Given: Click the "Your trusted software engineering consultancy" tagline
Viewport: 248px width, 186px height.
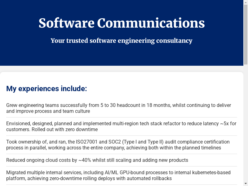Looking at the screenshot, I should [x=122, y=41].
